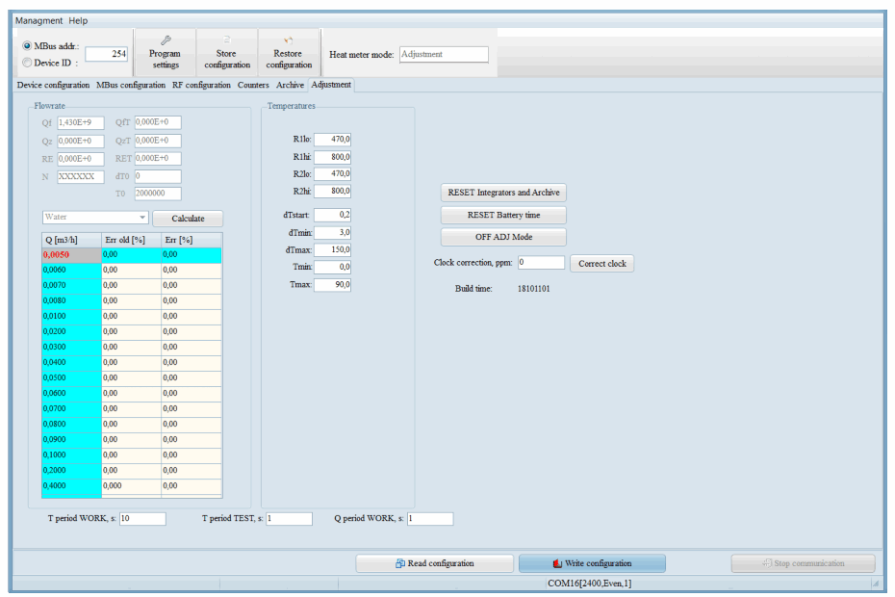Click the OFF ADJ Mode button
Viewport: 895px width, 597px height.
pos(503,237)
